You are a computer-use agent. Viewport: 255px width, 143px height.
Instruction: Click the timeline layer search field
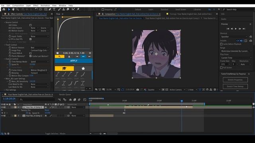(x=37, y=100)
